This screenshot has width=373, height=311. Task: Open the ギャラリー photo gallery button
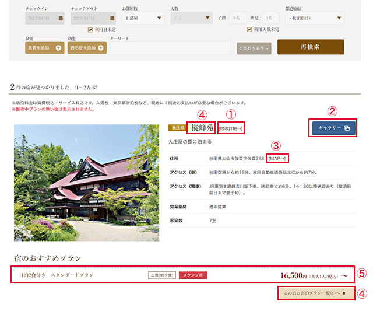click(333, 128)
